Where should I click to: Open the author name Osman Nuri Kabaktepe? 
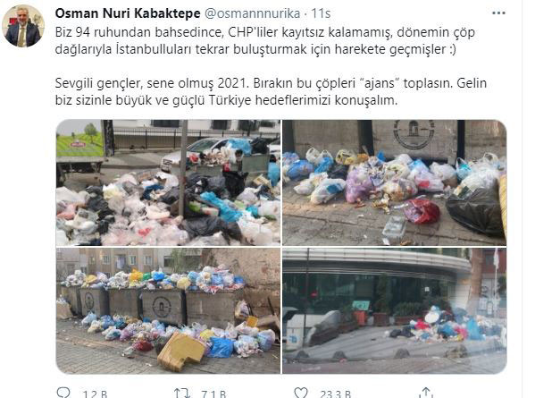pyautogui.click(x=128, y=13)
